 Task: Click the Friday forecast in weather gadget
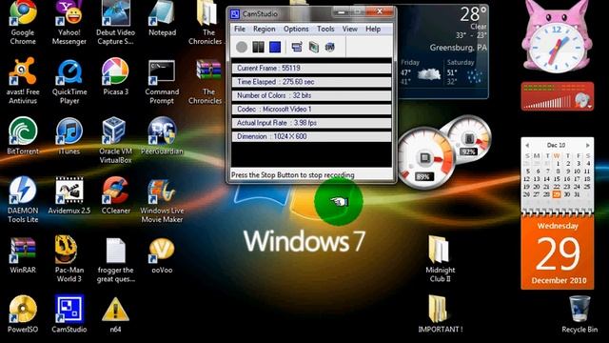[421, 72]
